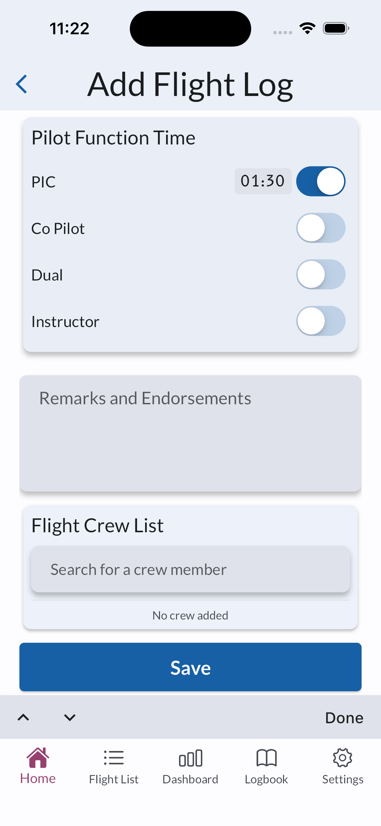381x826 pixels.
Task: Switch to the Flight List tab label
Action: [114, 779]
